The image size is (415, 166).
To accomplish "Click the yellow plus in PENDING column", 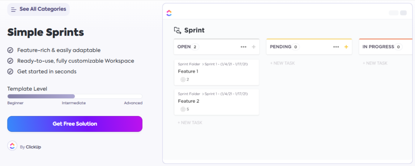I will 346,47.
